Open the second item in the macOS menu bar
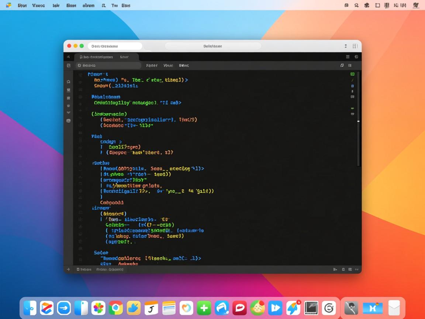Screen dimensions: 425x319 (x=38, y=6)
